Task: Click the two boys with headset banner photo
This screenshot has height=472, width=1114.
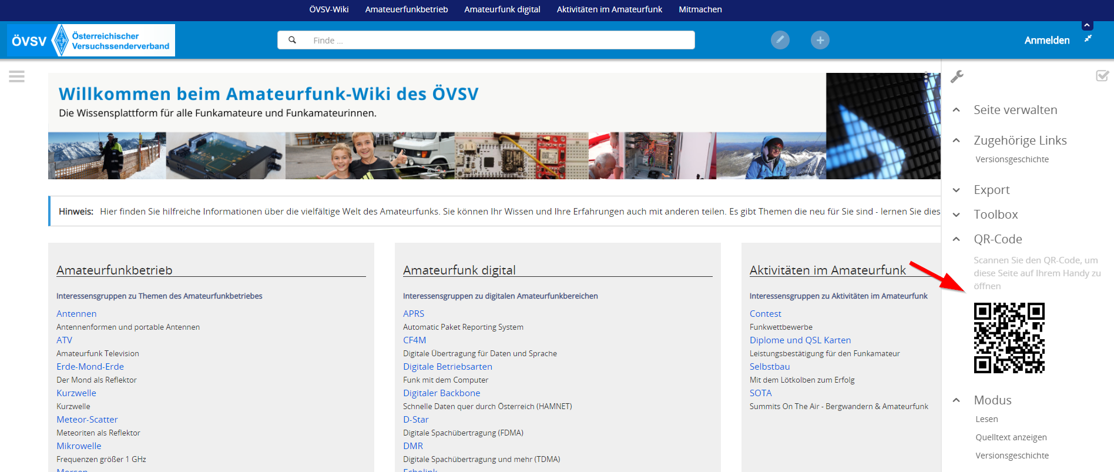Action: coord(370,156)
